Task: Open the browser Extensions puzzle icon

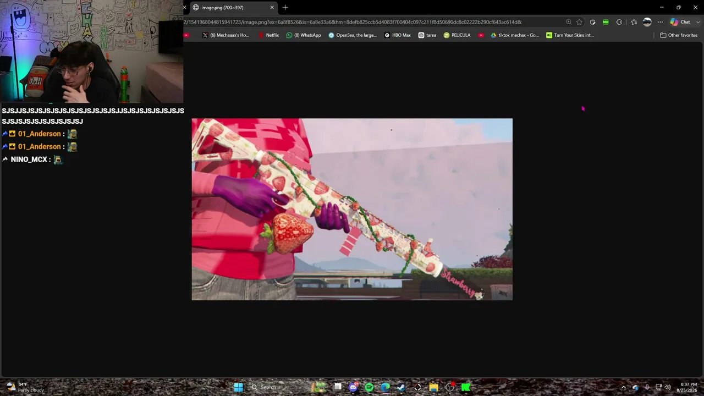Action: coord(619,22)
